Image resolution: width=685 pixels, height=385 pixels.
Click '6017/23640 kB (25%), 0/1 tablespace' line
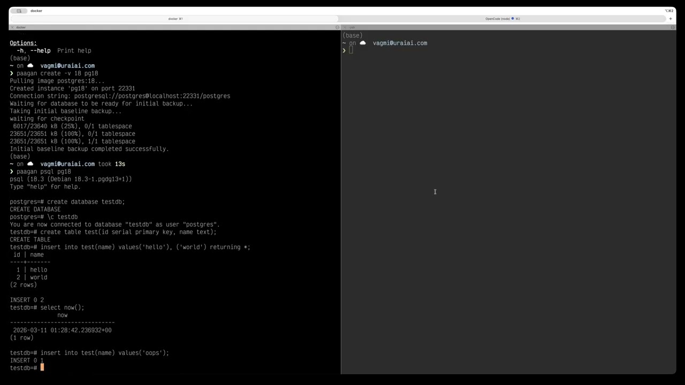click(x=72, y=126)
